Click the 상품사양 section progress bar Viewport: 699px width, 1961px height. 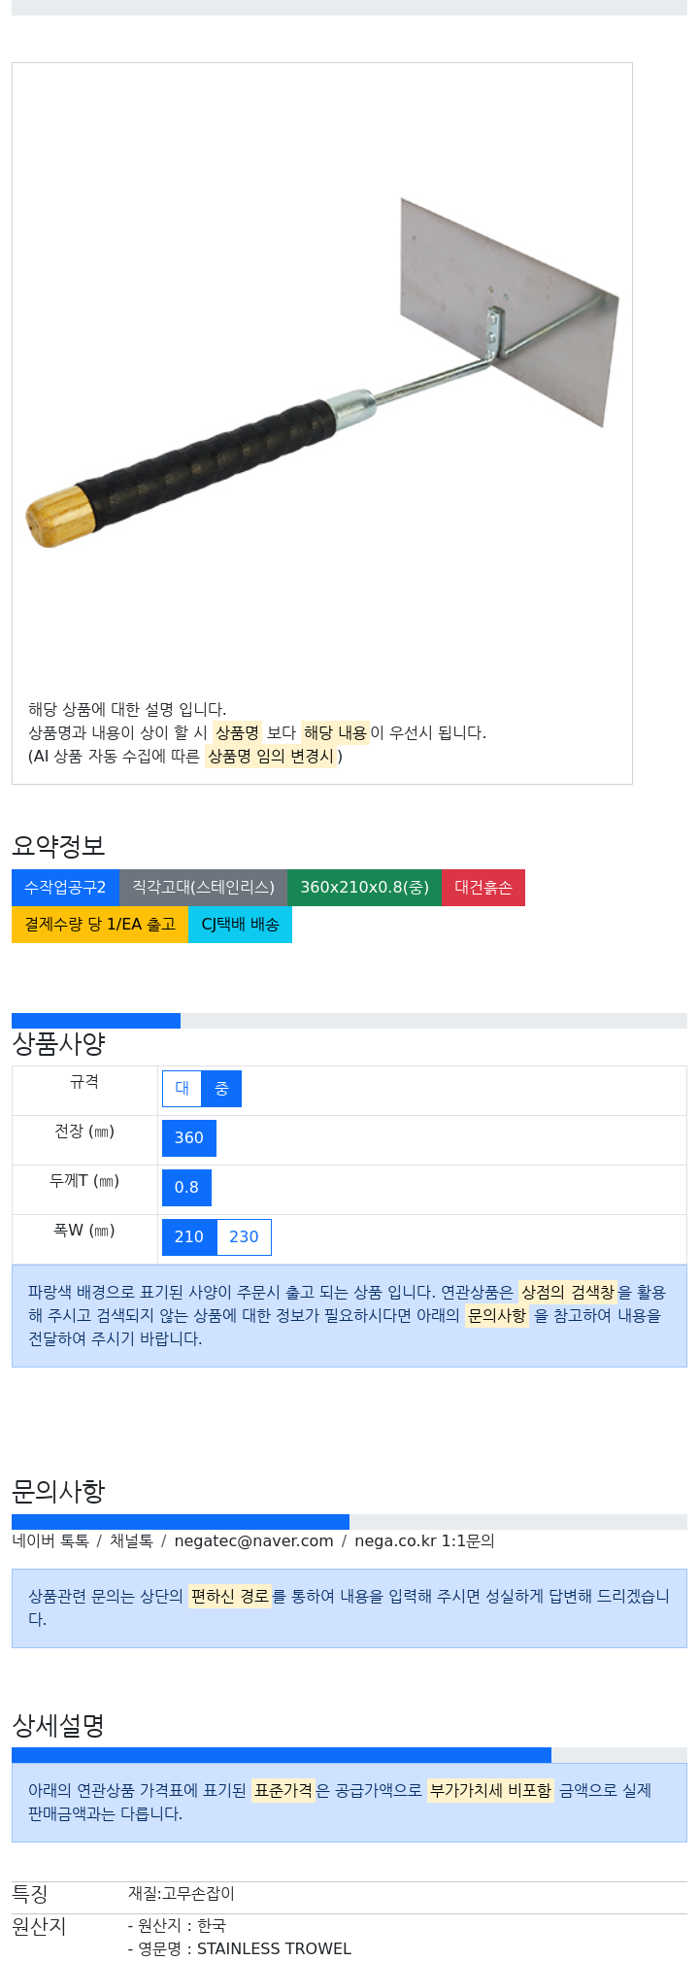(349, 1021)
